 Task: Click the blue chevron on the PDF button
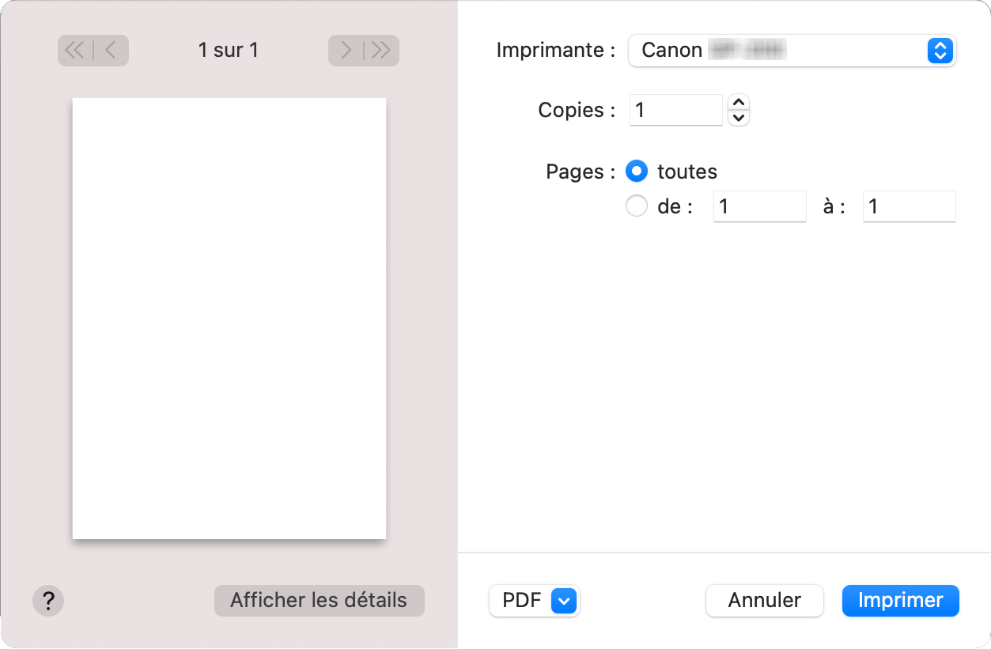(564, 601)
